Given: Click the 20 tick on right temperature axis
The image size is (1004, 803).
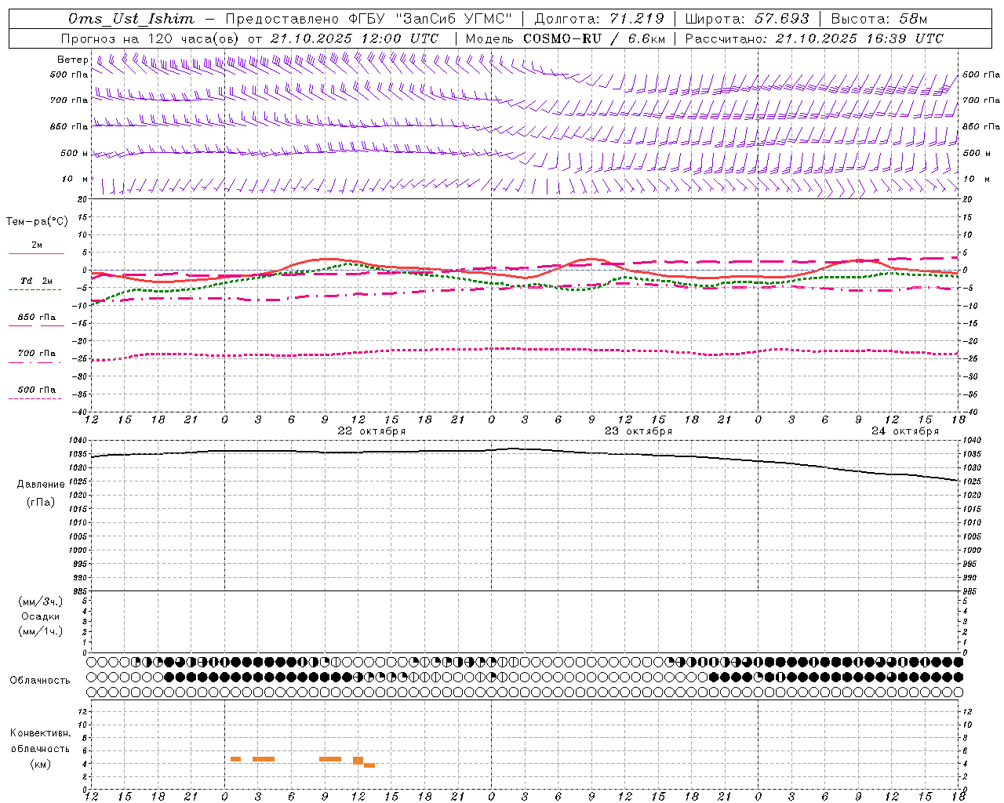Looking at the screenshot, I should coord(967,199).
